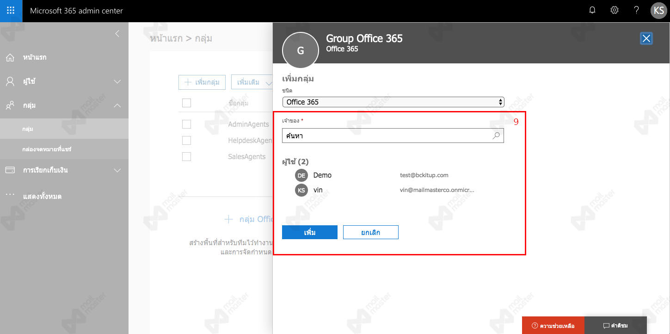The image size is (670, 334).
Task: Click the red ความช่วยเหลือ help button
Action: point(553,325)
